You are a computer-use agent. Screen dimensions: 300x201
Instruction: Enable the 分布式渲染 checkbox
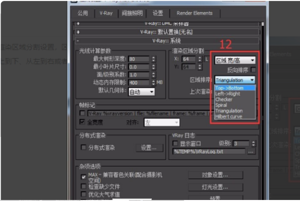point(84,148)
